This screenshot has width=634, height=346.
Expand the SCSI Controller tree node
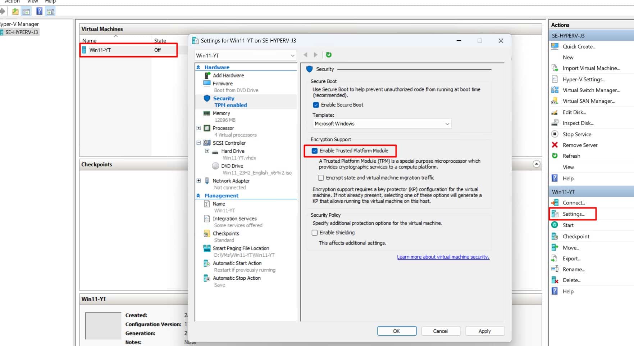tap(199, 143)
